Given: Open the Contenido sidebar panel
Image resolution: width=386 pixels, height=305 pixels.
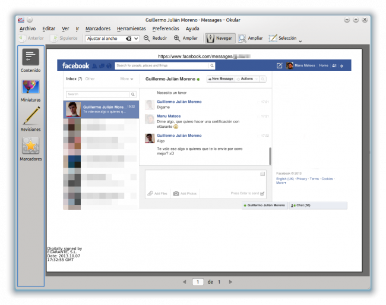Looking at the screenshot, I should click(x=30, y=61).
